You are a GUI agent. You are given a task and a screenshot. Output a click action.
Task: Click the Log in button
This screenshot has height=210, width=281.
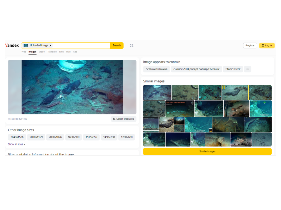click(x=267, y=45)
